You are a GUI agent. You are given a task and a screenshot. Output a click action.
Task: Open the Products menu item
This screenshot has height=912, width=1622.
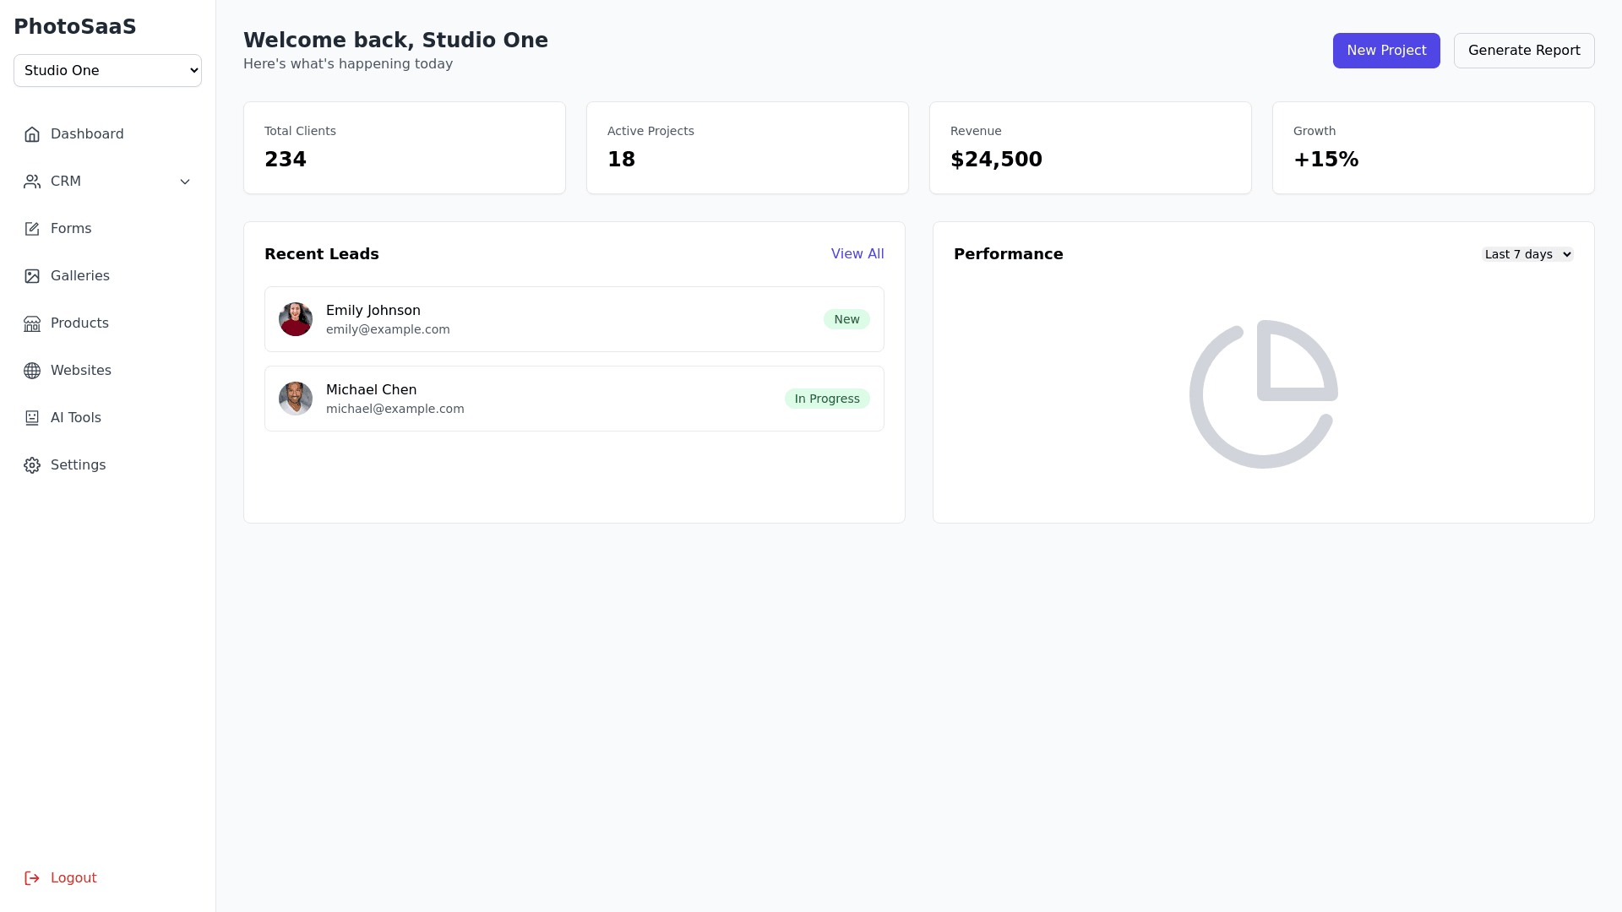coord(79,323)
